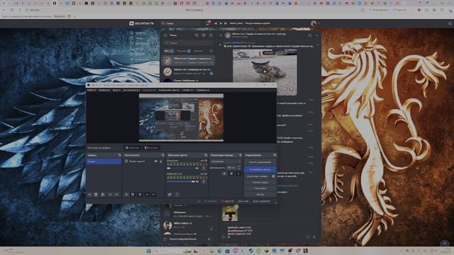Open transition properties three-dot icon
This screenshot has width=454, height=255.
pyautogui.click(x=238, y=174)
